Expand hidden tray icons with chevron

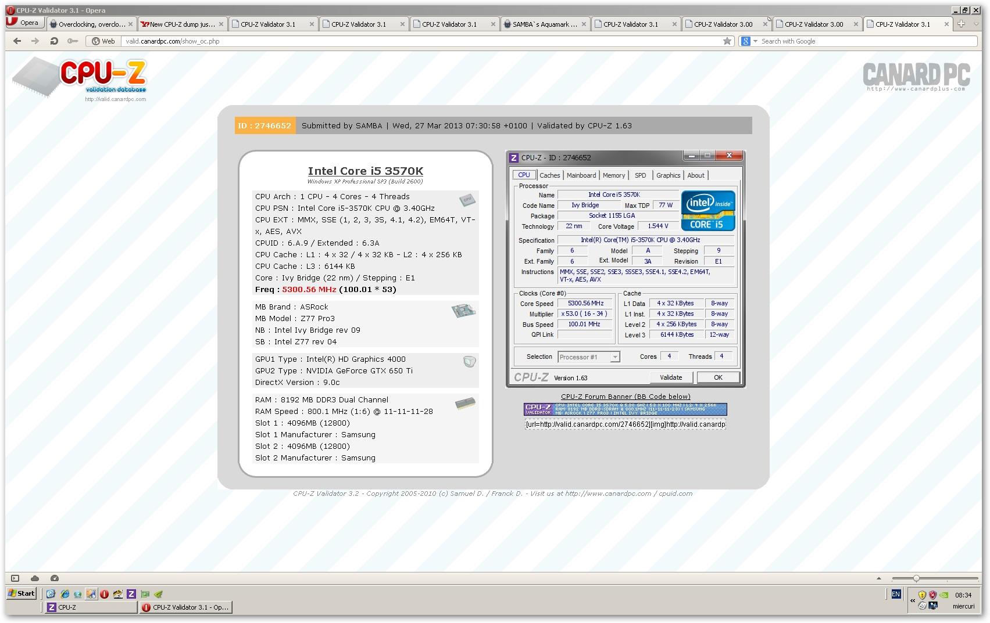pyautogui.click(x=913, y=600)
